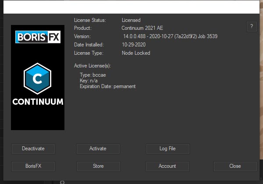Click the Licensed status value
Image resolution: width=263 pixels, height=184 pixels.
[x=131, y=20]
